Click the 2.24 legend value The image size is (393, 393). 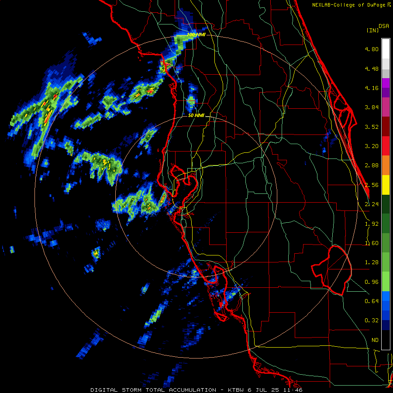point(372,204)
